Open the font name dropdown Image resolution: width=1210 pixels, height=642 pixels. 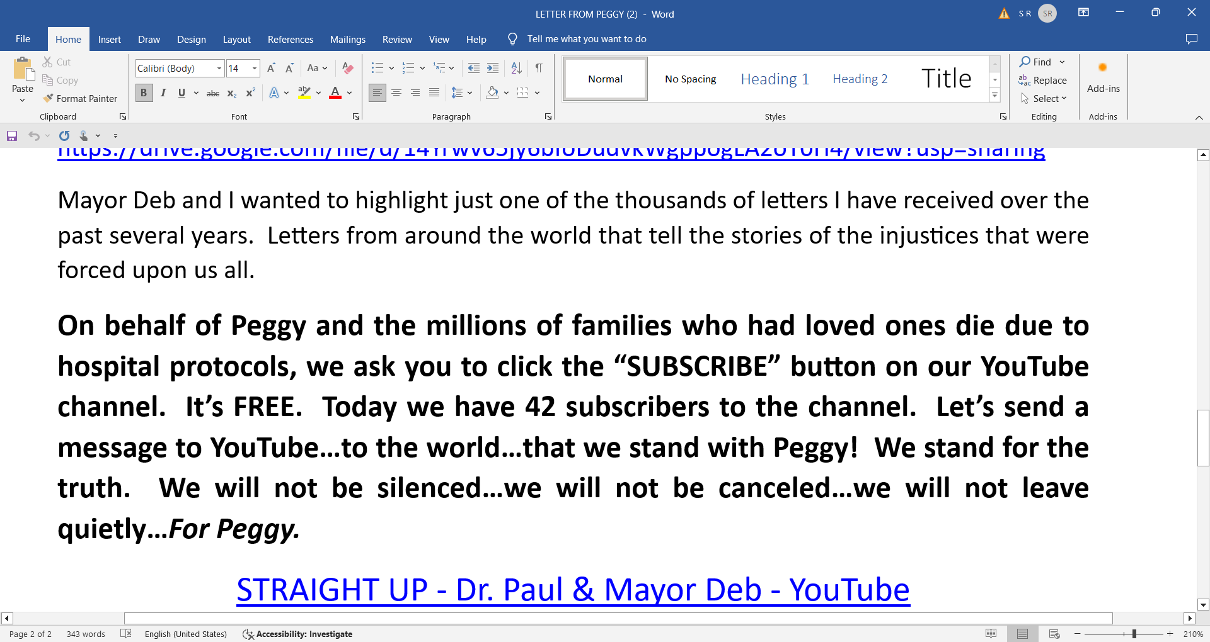(x=219, y=68)
